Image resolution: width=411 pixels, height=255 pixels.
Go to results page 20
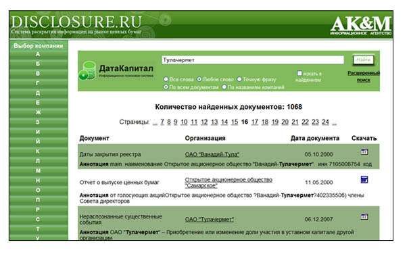coord(285,122)
